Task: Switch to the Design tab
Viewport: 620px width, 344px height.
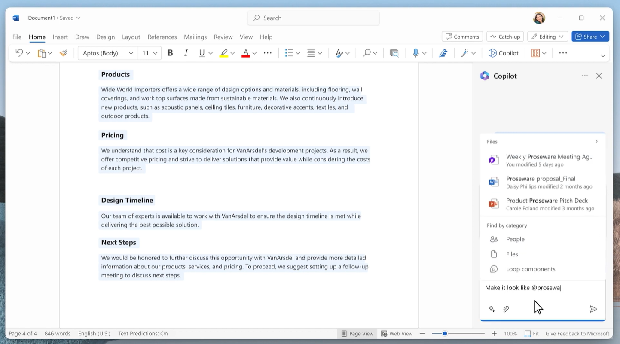Action: coord(105,37)
